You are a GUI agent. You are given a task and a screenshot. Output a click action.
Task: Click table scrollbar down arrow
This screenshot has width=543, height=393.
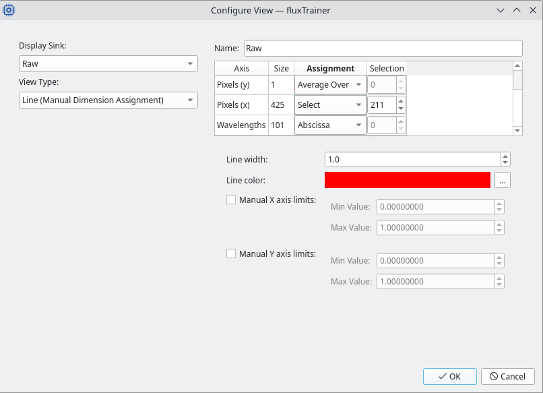[x=517, y=131]
